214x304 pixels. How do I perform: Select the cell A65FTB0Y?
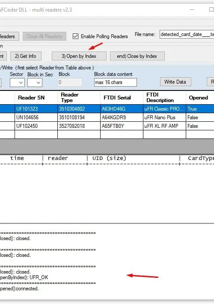click(122, 126)
